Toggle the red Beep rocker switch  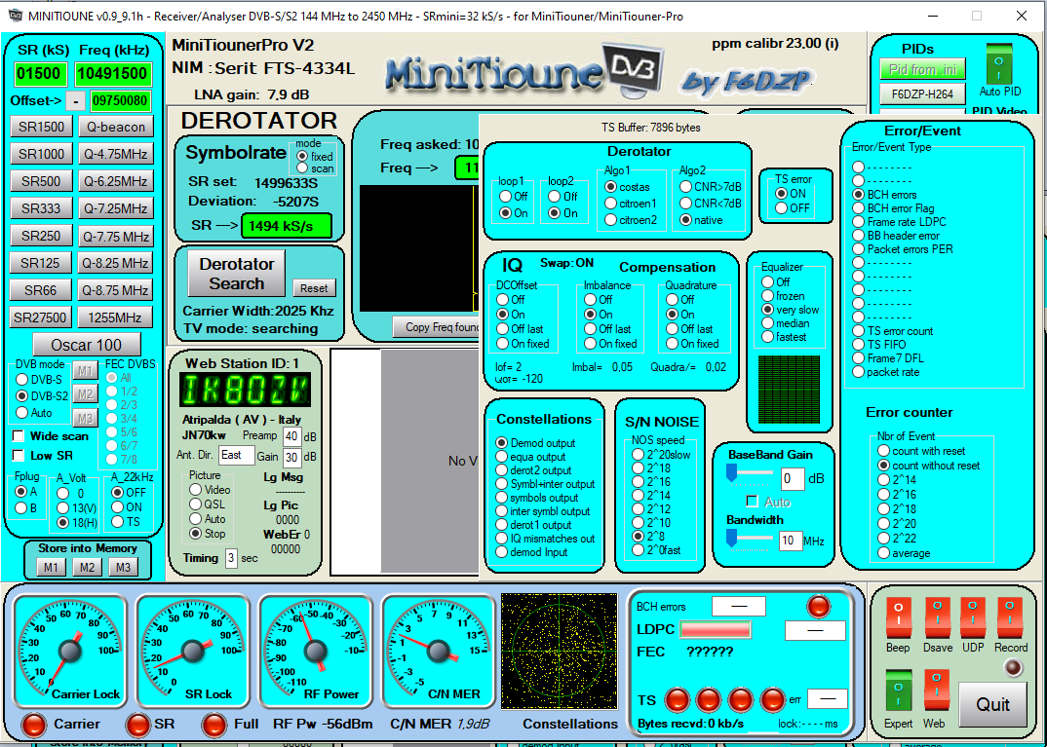(x=898, y=617)
